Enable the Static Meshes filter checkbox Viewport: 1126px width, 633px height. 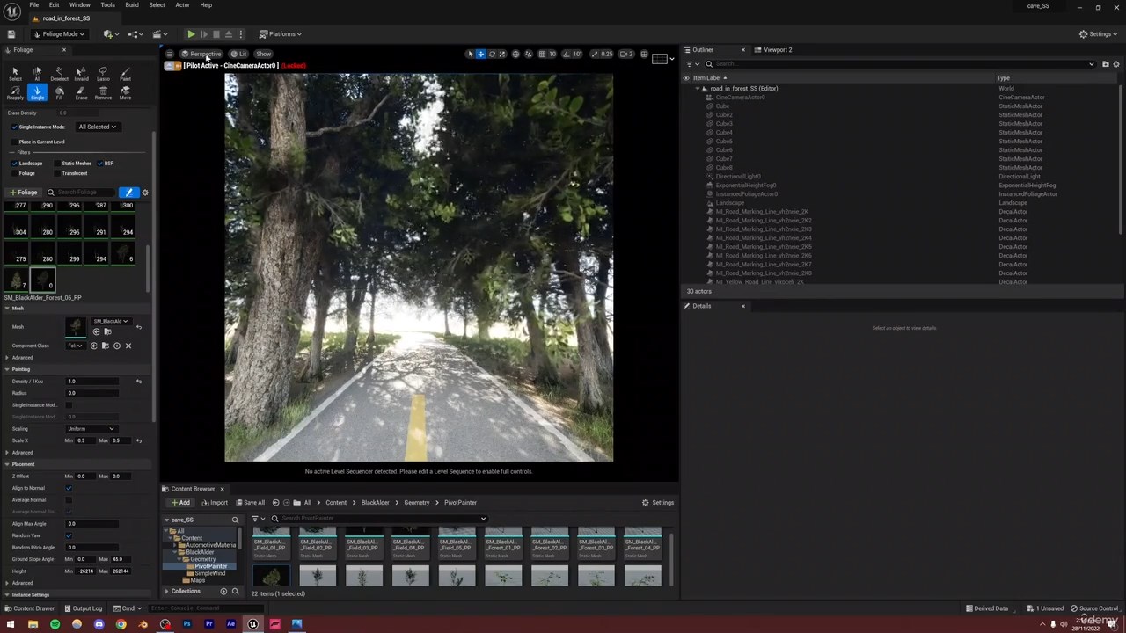pos(57,164)
